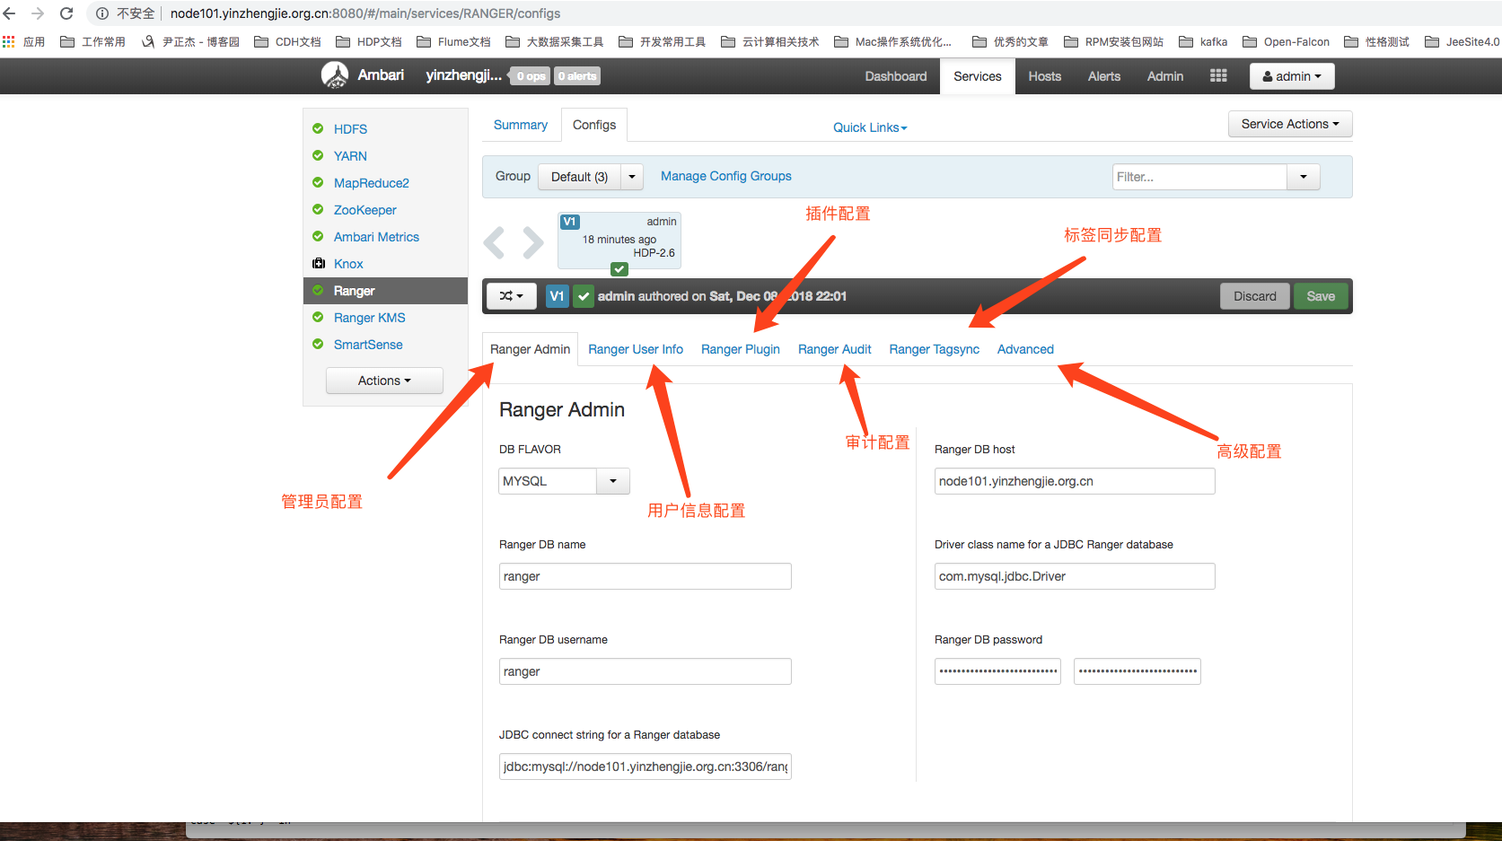1502x841 pixels.
Task: Click browser forward arrow
Action: point(38,13)
